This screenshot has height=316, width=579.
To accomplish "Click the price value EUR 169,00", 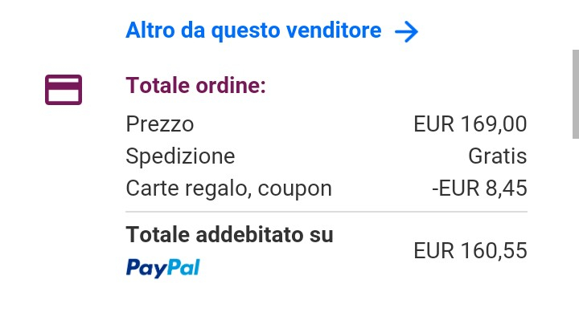I will click(x=470, y=124).
